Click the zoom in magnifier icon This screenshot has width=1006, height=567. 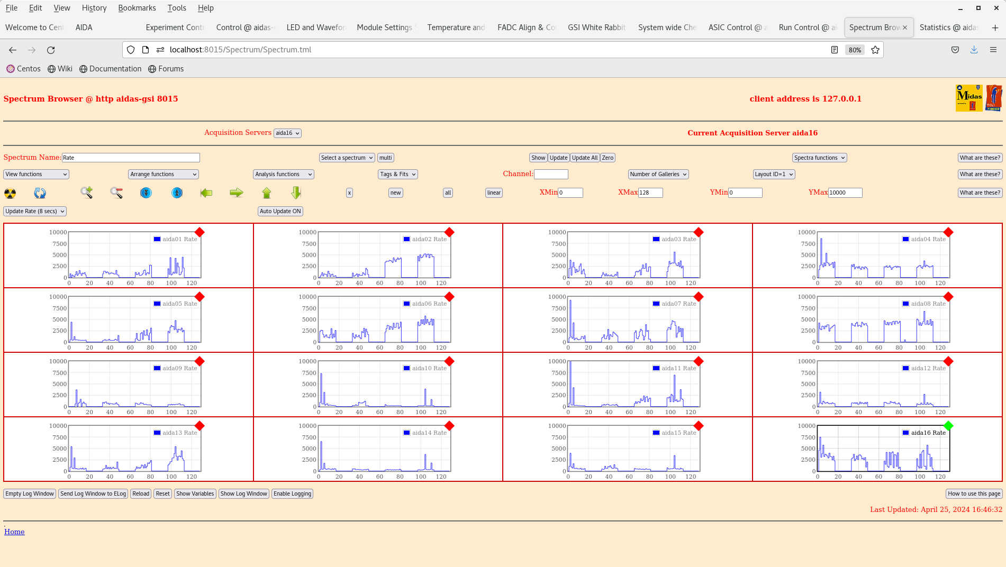86,193
